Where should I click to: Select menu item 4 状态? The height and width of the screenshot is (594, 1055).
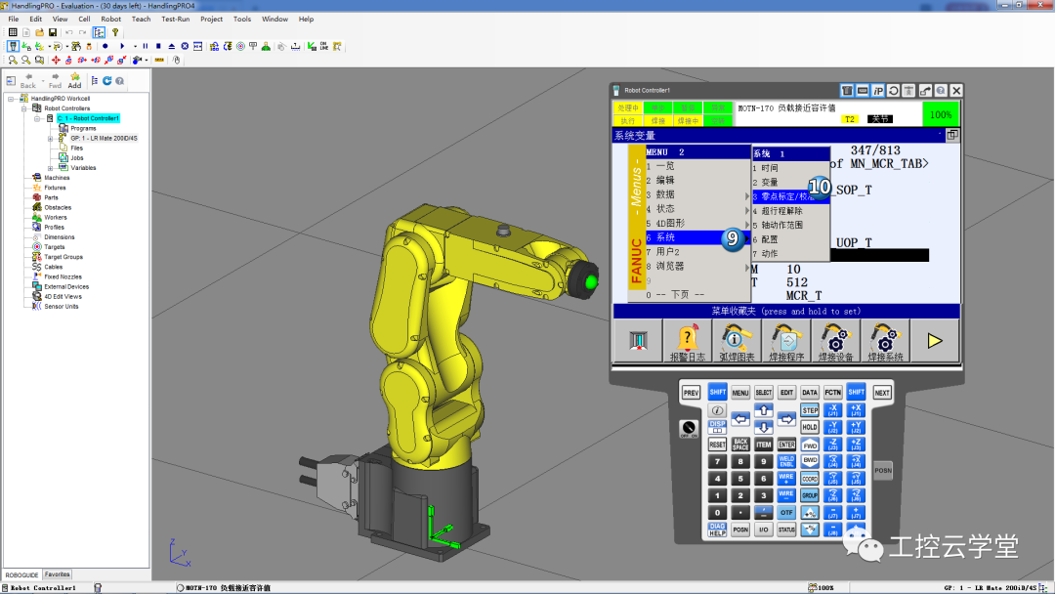[697, 208]
